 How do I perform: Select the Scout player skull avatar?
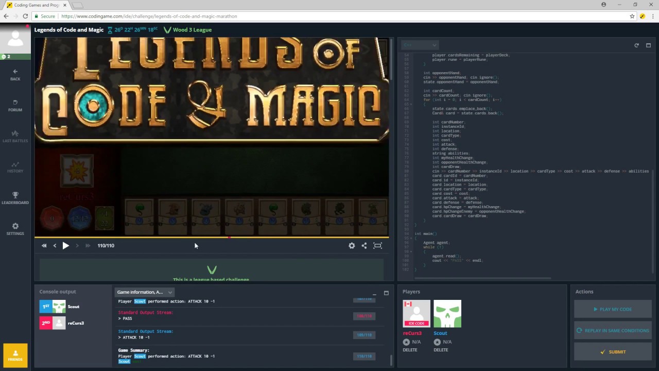click(x=447, y=313)
